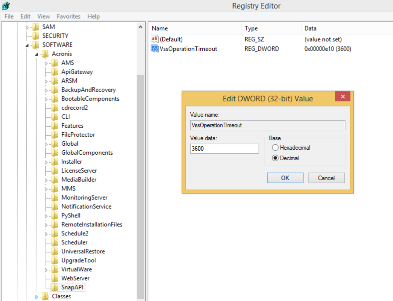Close the Edit DWORD dialog
The image size is (393, 301).
343,96
